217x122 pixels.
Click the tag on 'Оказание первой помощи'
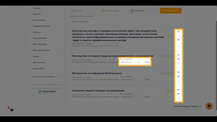tap(169, 90)
